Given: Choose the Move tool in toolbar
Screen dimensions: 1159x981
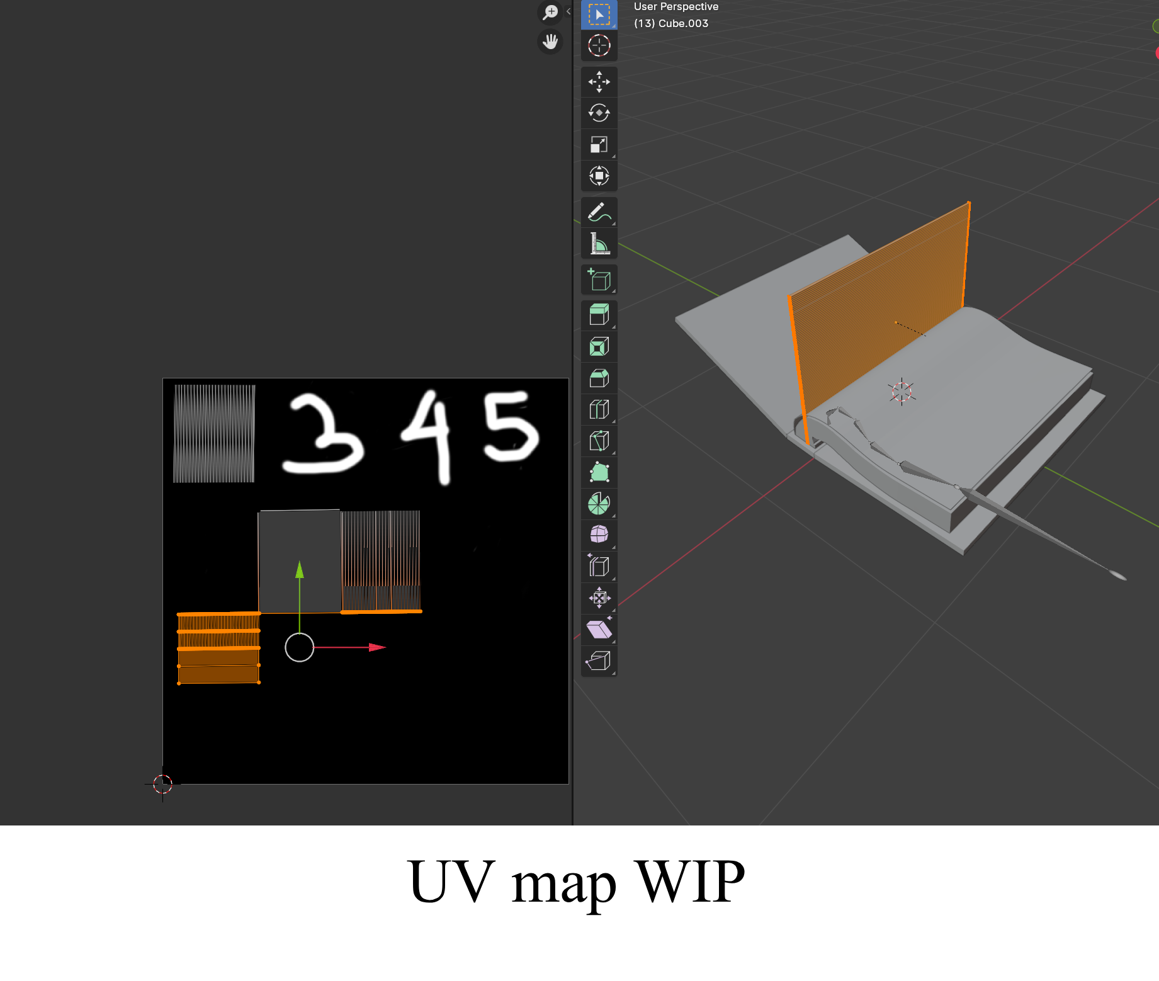Looking at the screenshot, I should (599, 82).
